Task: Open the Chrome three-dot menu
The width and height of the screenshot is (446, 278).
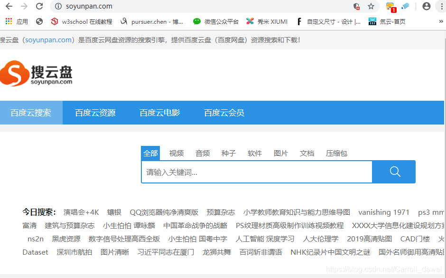Action: coord(440,6)
